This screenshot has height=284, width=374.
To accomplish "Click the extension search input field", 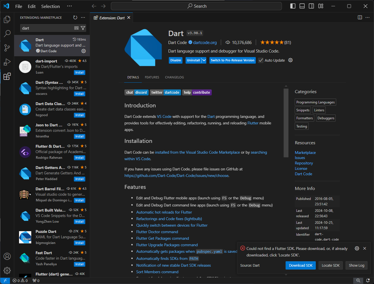I will tap(47, 28).
